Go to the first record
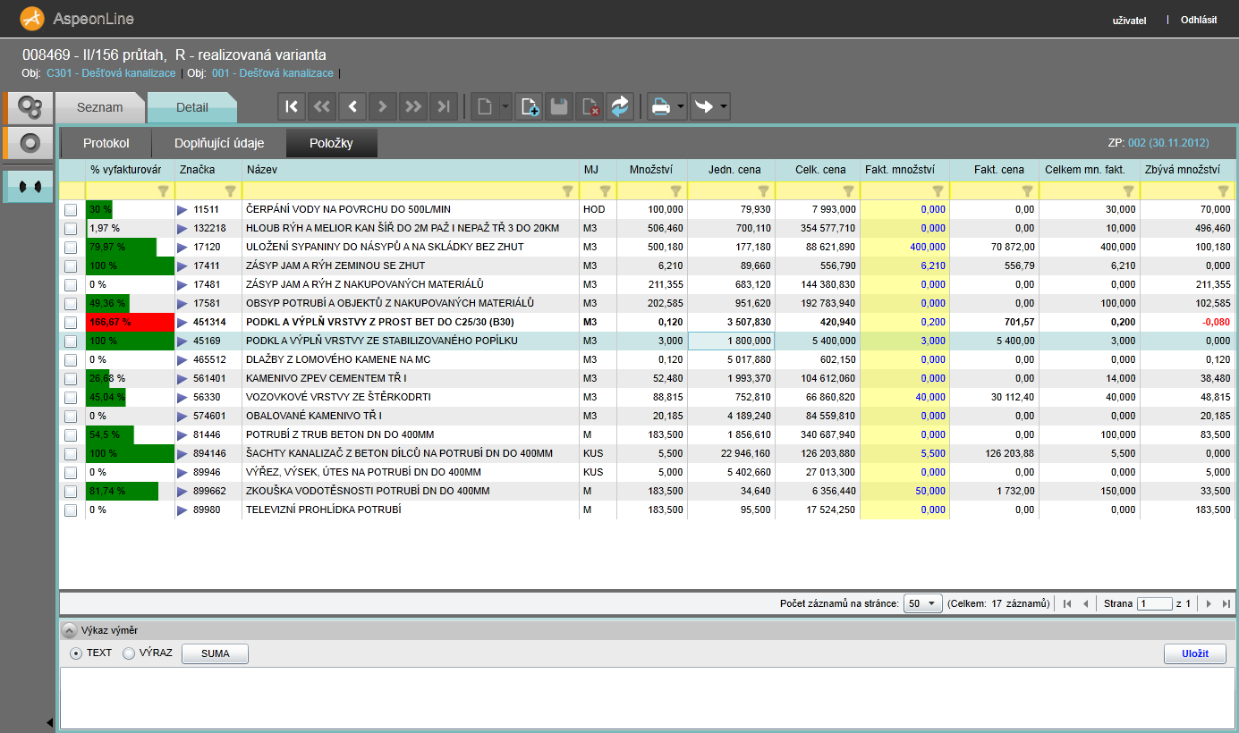Screen dimensions: 1239x733 [x=292, y=106]
